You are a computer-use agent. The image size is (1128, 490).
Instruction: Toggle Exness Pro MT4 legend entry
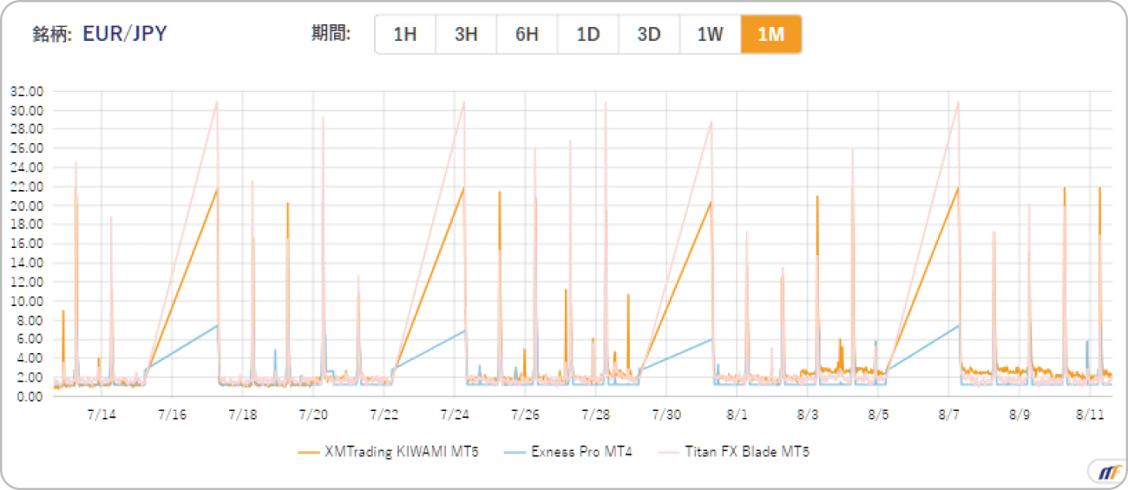(x=568, y=452)
